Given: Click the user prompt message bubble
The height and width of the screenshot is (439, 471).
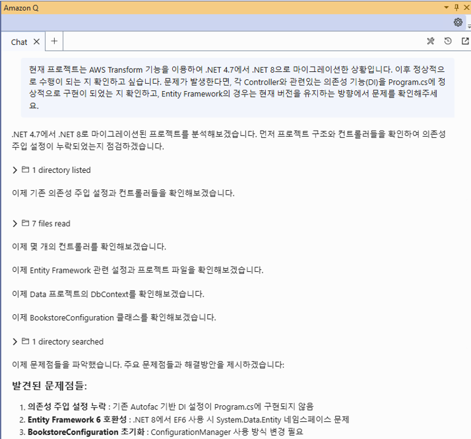Looking at the screenshot, I should pos(237,88).
